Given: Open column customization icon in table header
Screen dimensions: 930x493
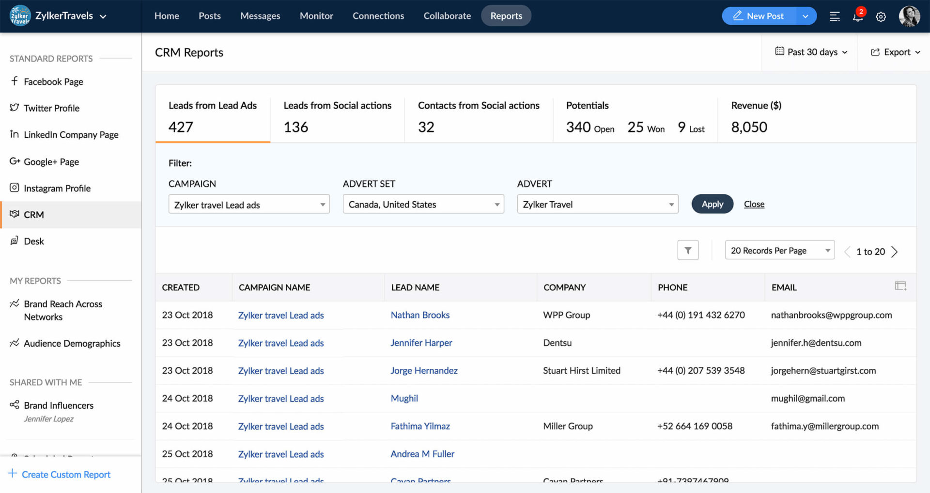Looking at the screenshot, I should [x=900, y=286].
